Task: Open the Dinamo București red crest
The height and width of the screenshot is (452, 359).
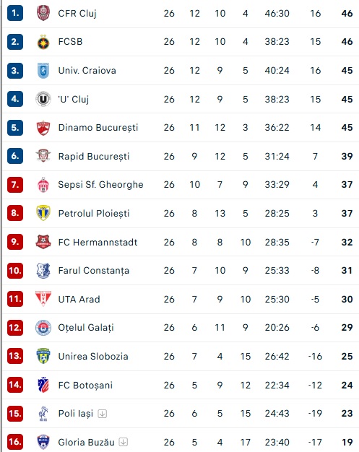Action: pos(43,128)
